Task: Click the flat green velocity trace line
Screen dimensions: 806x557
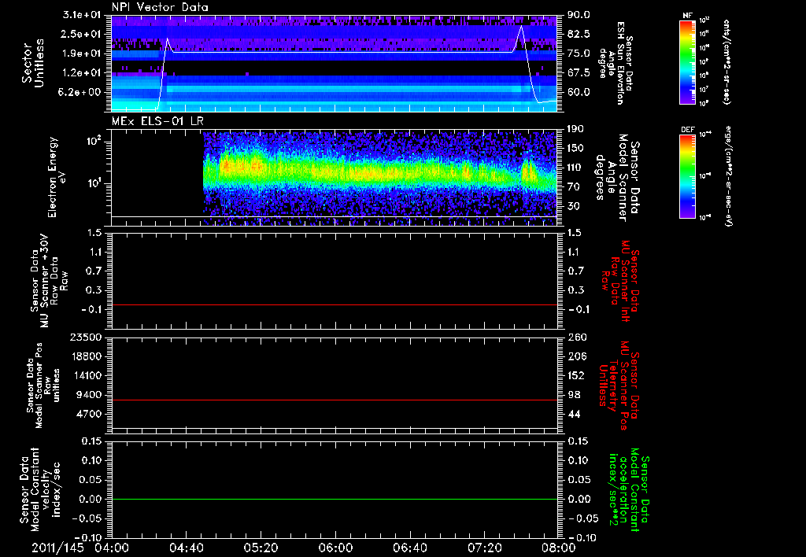Action: point(335,499)
